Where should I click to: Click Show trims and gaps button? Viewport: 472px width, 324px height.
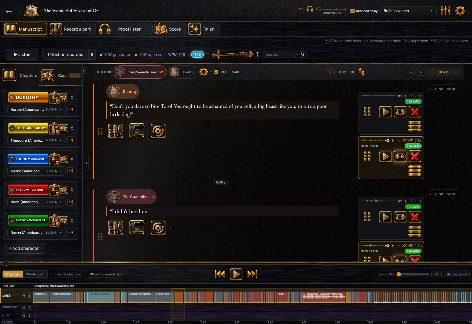click(106, 274)
